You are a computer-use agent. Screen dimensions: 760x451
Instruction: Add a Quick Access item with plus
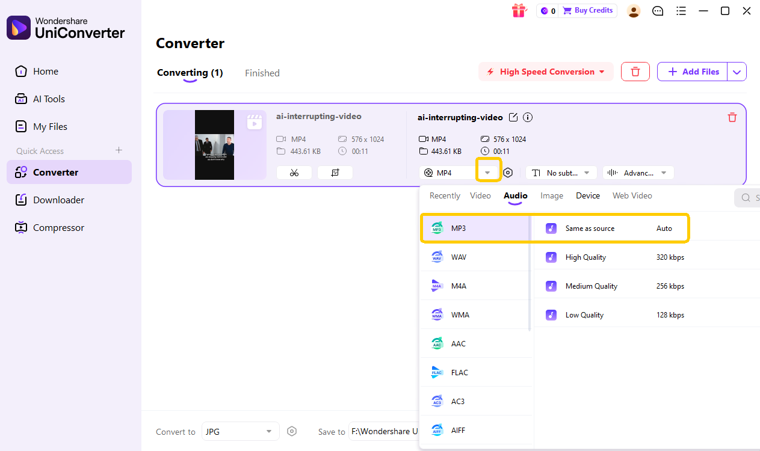coord(119,150)
